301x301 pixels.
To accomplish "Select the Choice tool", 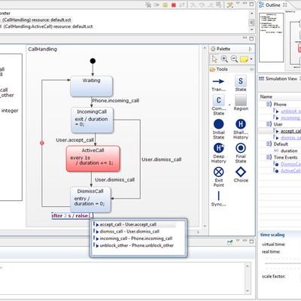I will tap(241, 175).
